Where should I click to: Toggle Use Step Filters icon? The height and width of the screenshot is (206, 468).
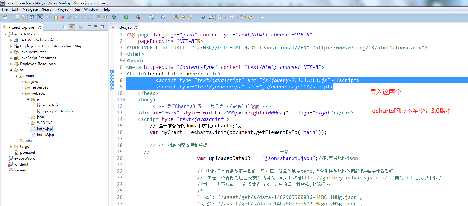(x=105, y=17)
